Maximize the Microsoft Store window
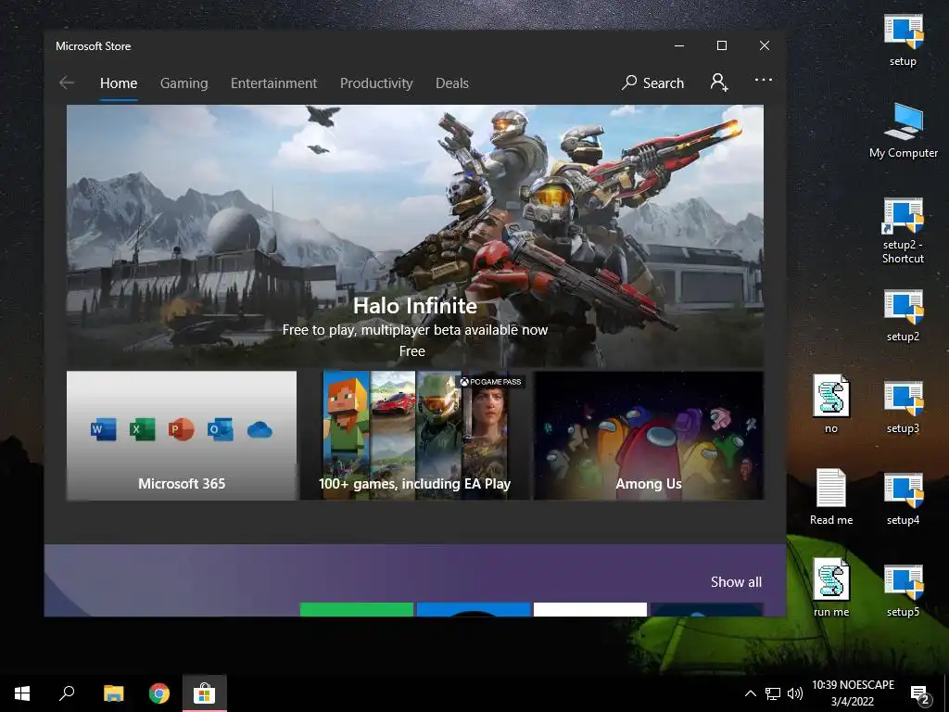This screenshot has height=712, width=949. coord(721,45)
